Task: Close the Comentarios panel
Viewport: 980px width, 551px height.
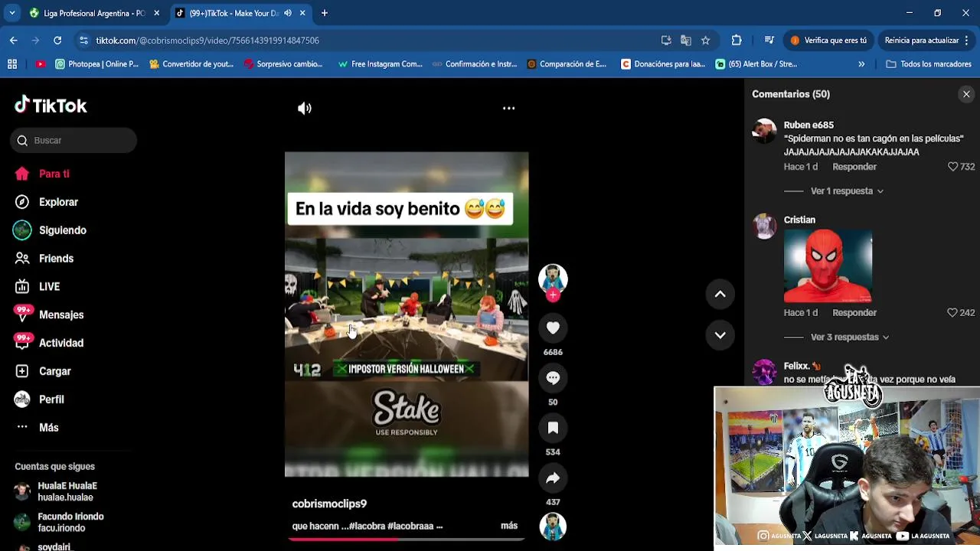Action: (966, 94)
